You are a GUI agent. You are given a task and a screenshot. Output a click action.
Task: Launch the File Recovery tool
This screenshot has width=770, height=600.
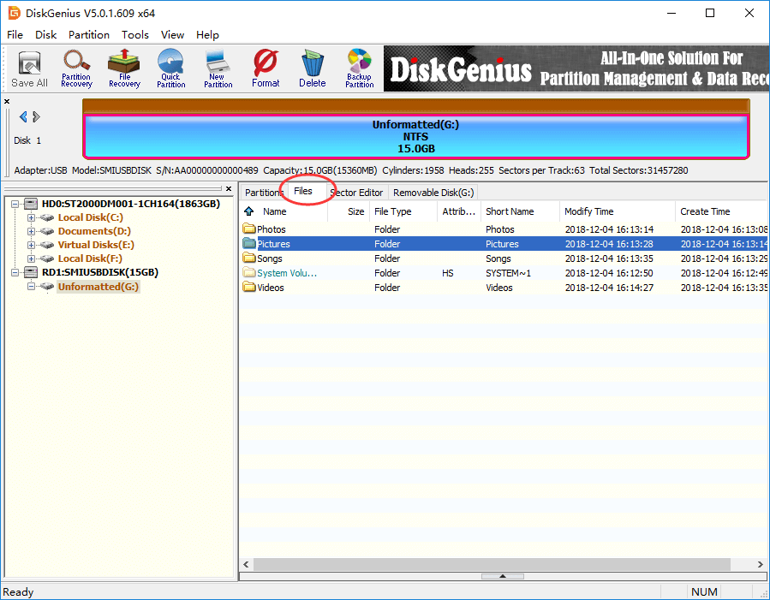coord(124,69)
